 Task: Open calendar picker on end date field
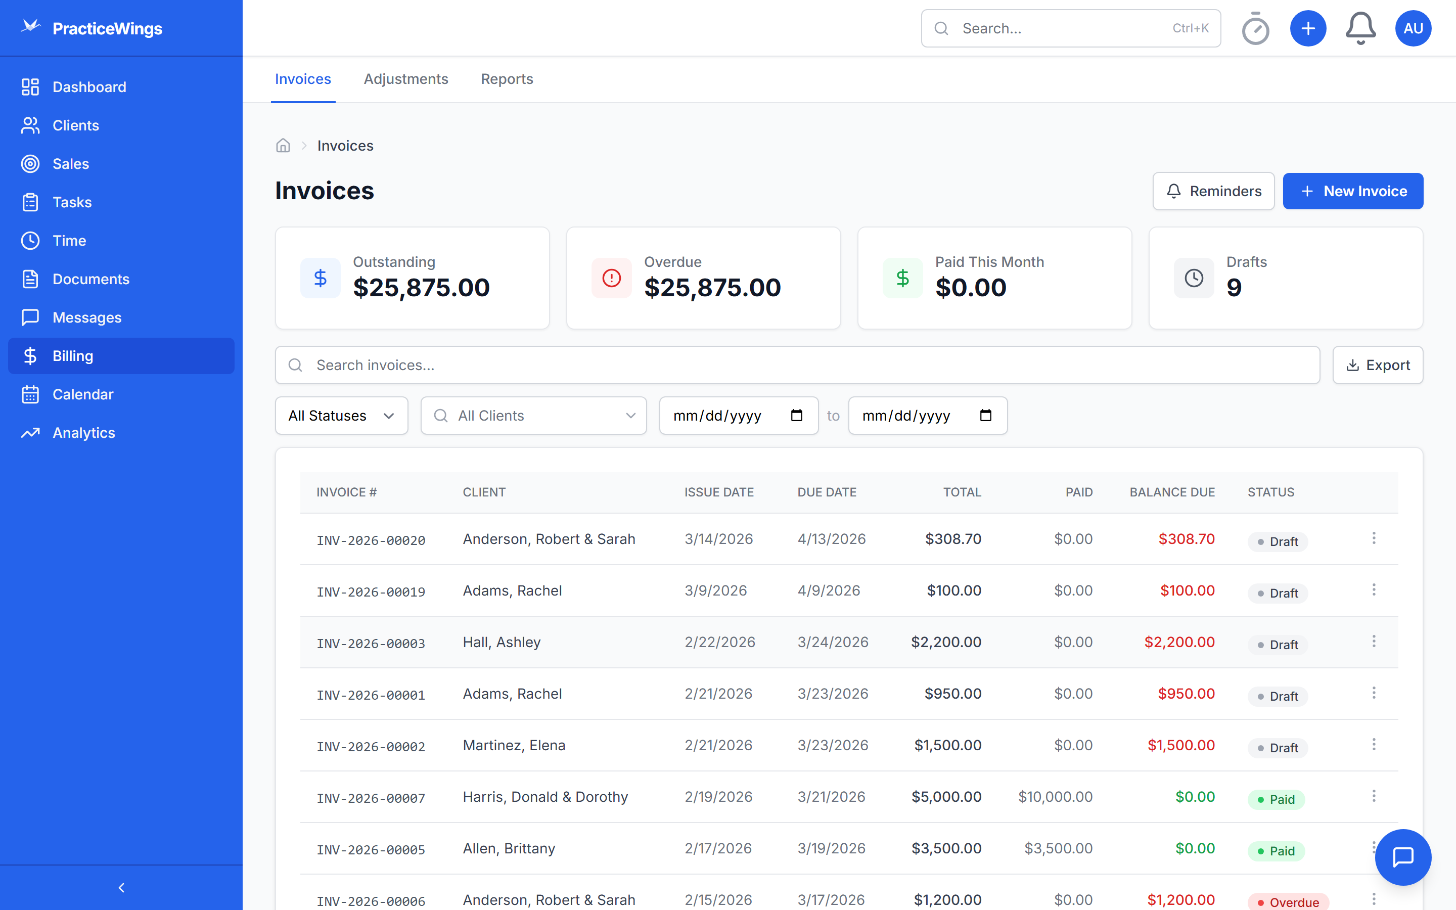coord(985,415)
